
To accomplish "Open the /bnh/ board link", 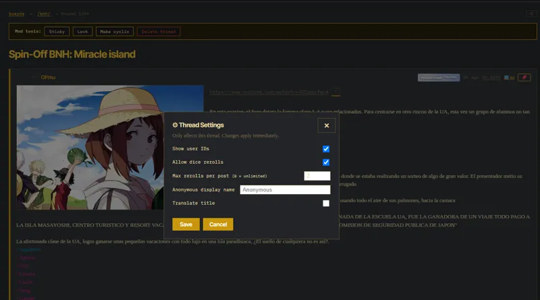I will 44,13.
